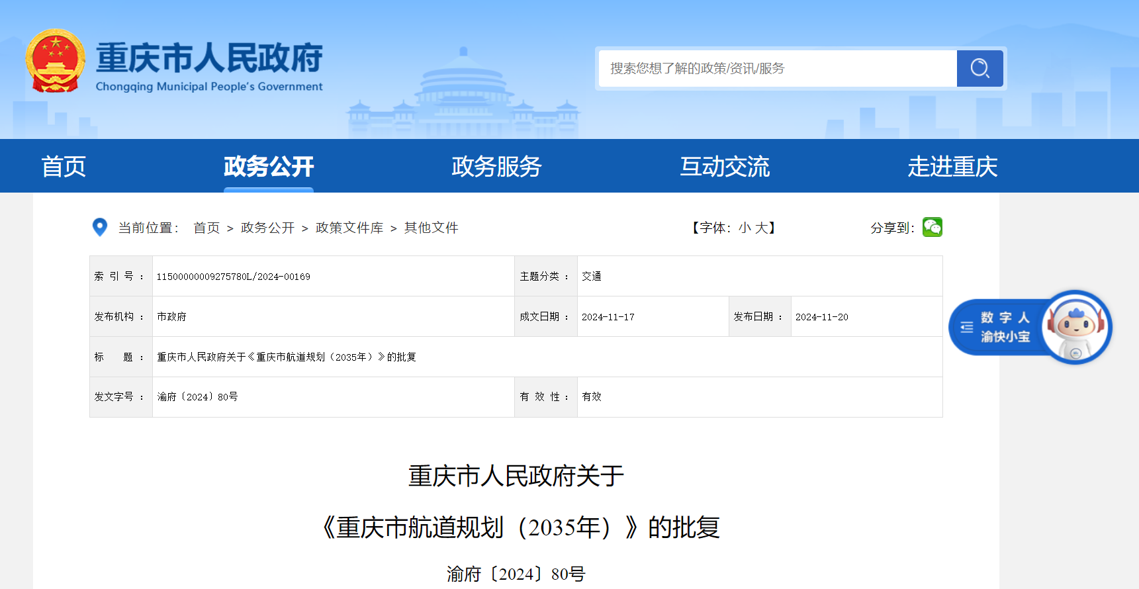Click the 重庆市人民政府 site title
The image size is (1139, 589).
[209, 58]
